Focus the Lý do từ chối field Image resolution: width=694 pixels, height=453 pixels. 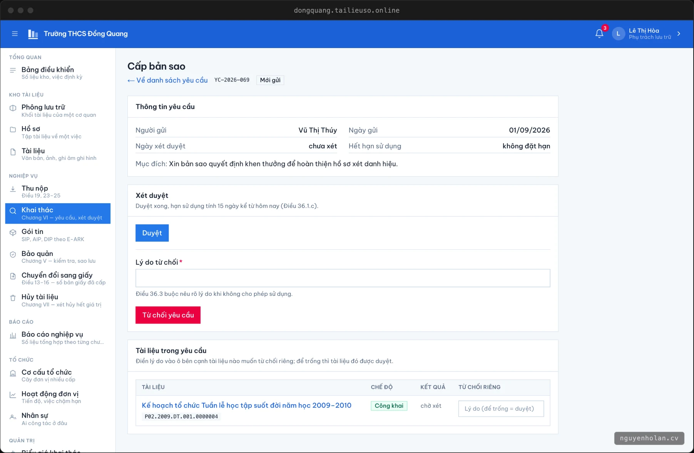343,278
